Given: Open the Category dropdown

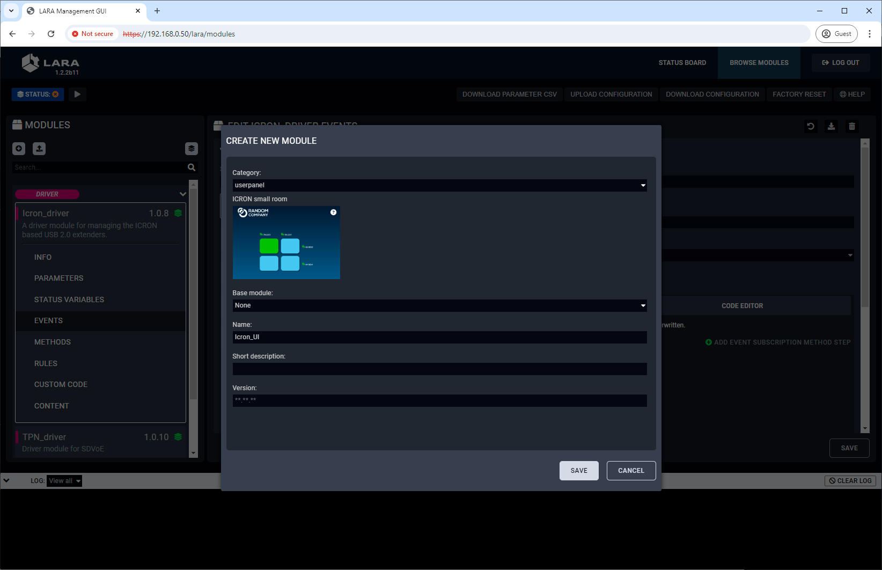Looking at the screenshot, I should 439,185.
